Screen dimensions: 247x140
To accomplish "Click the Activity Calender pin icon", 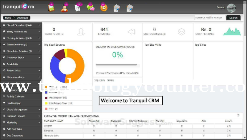I will click(4, 96).
